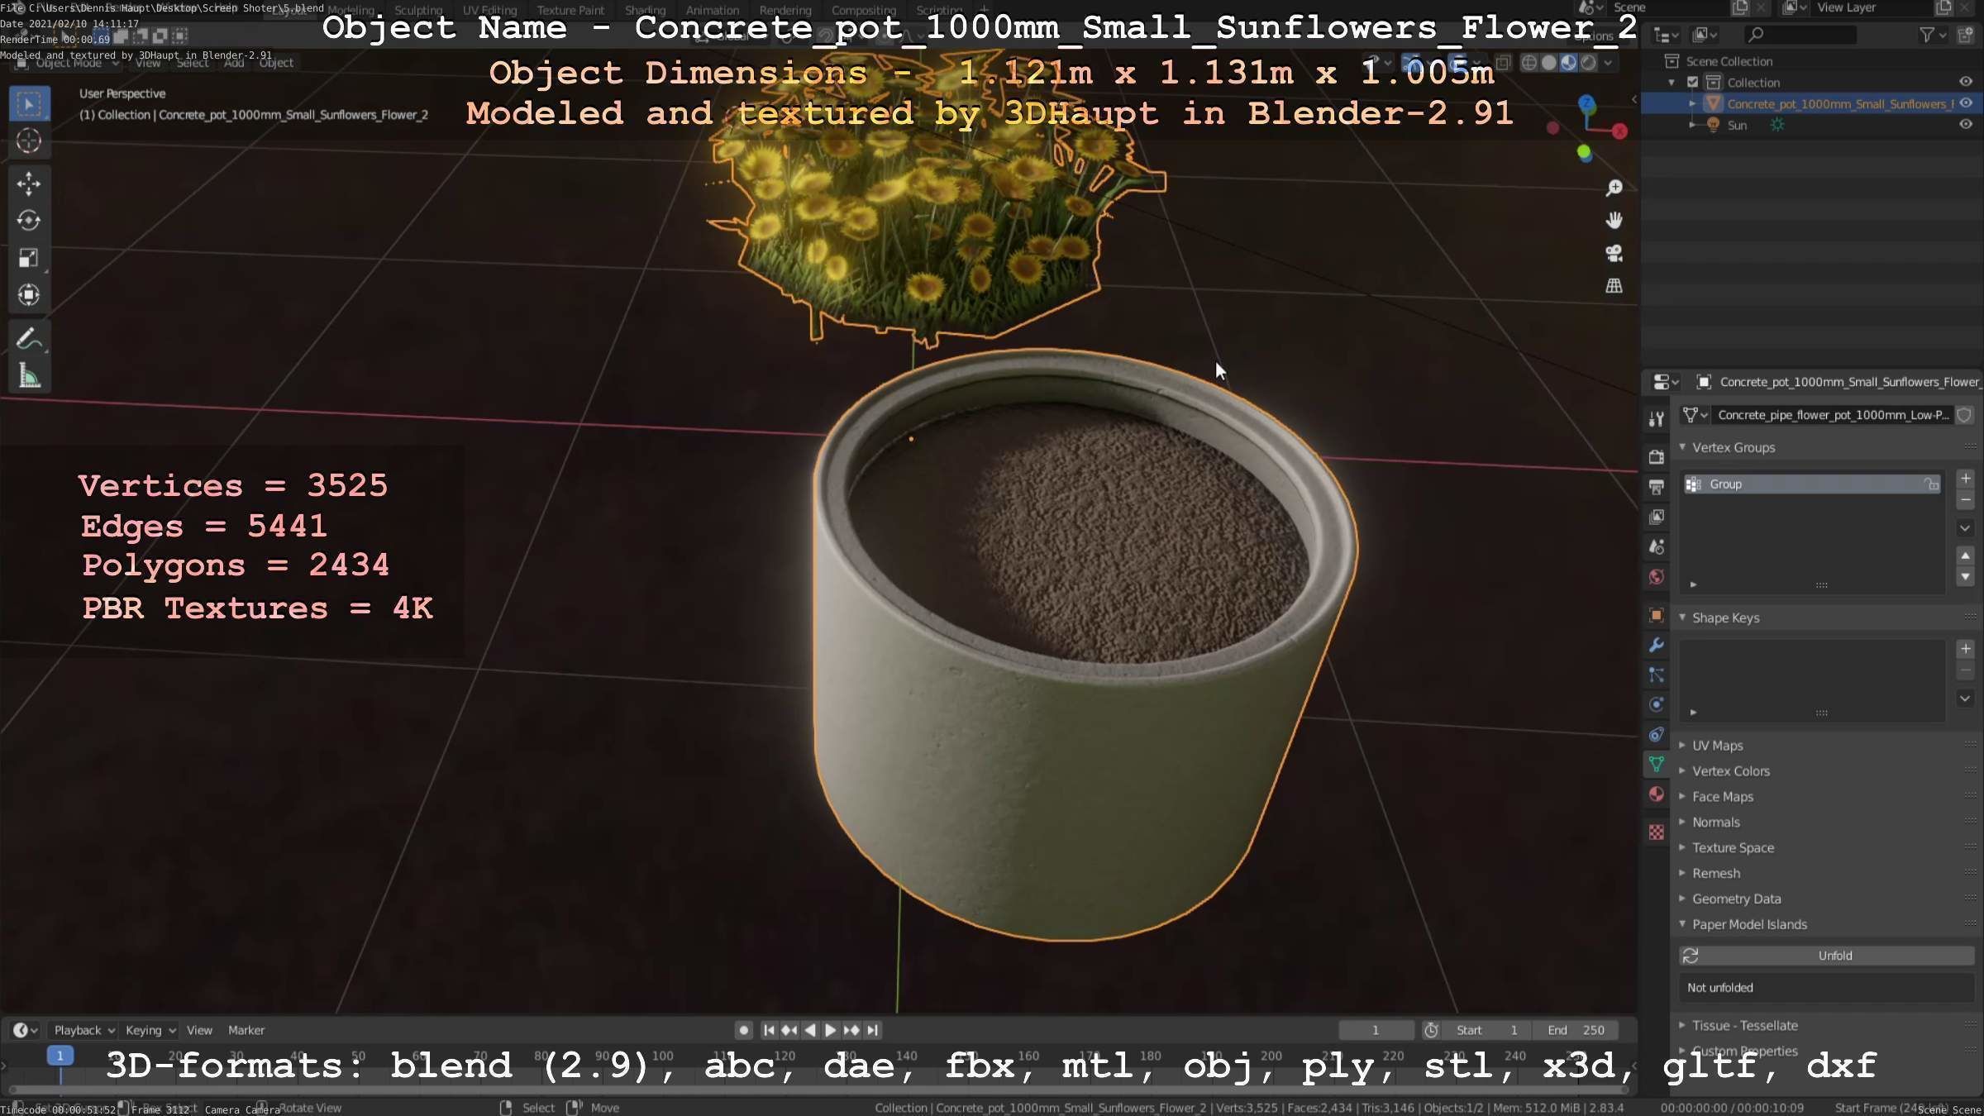Select the Measure ruler tool

pos(29,376)
